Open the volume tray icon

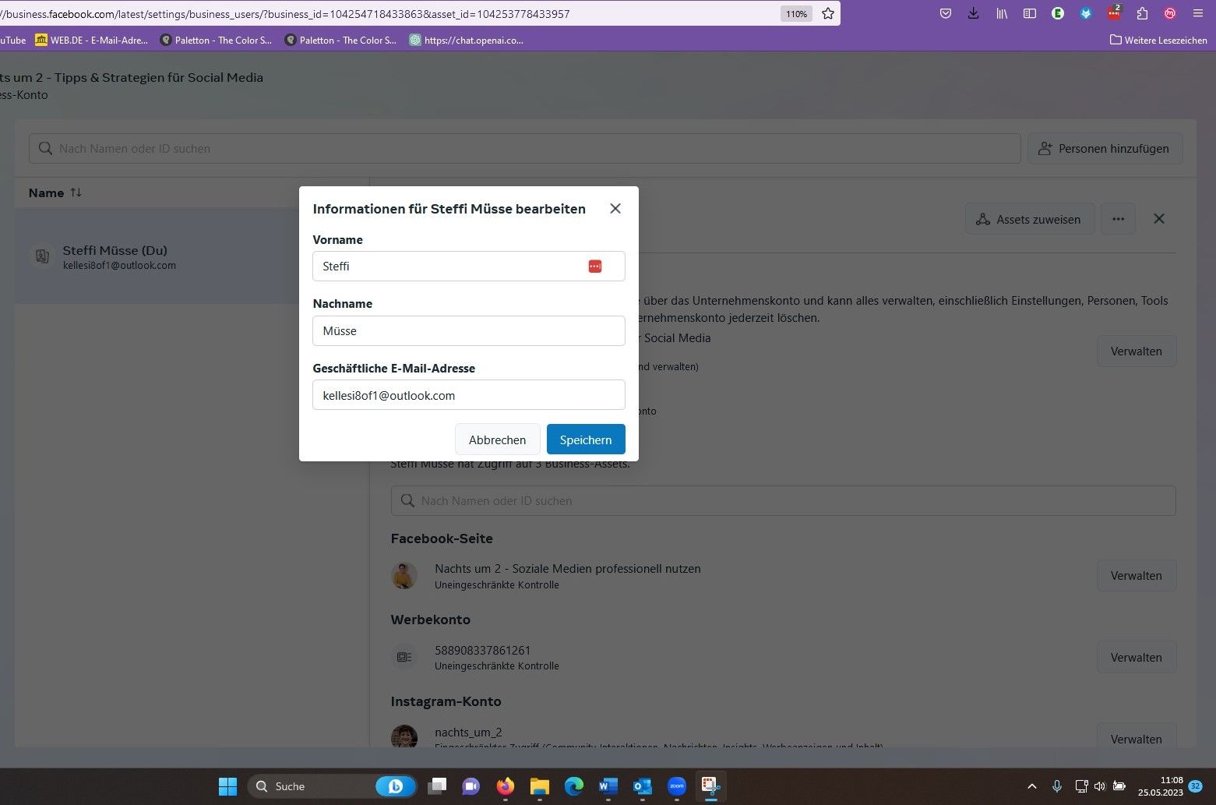coord(1100,786)
